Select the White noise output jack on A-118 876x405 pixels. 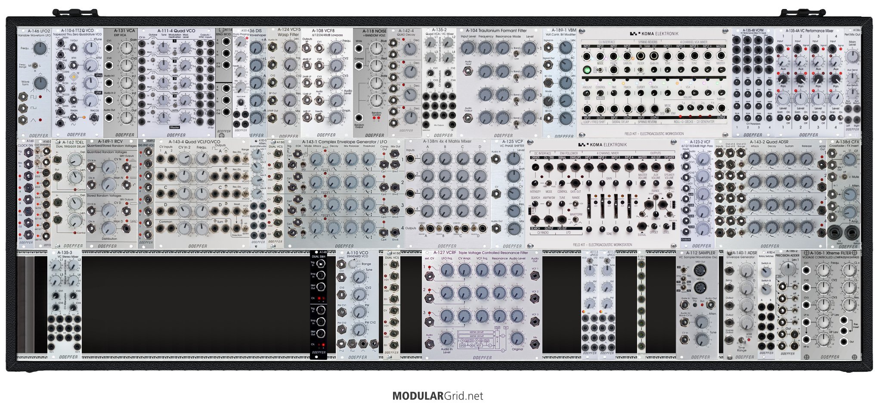(x=359, y=48)
